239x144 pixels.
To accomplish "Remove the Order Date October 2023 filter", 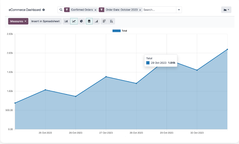I will pos(140,10).
